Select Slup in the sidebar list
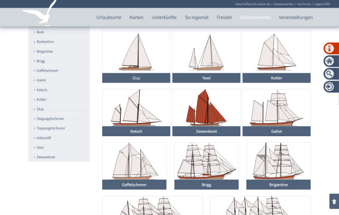 click(59, 109)
